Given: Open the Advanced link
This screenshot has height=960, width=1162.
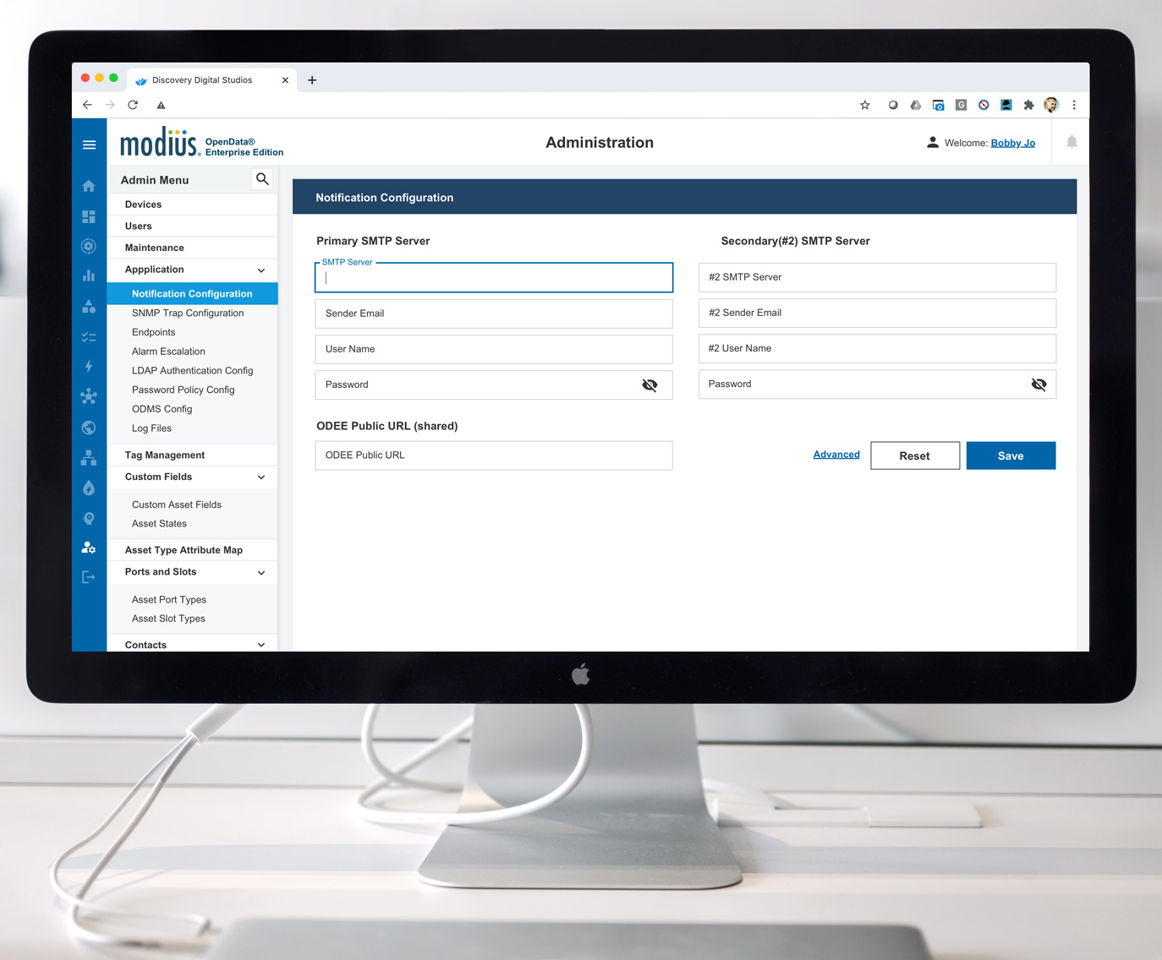Looking at the screenshot, I should (x=836, y=455).
